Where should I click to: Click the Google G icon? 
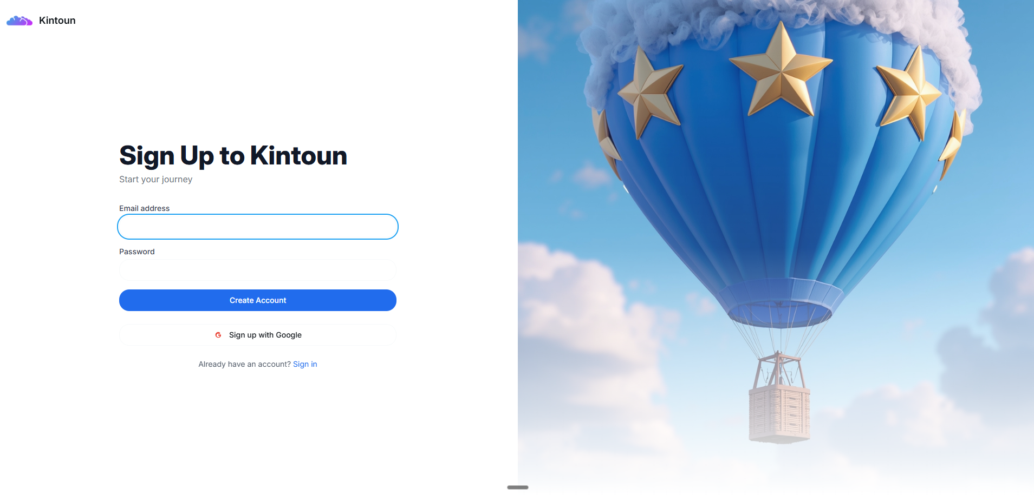(x=218, y=335)
